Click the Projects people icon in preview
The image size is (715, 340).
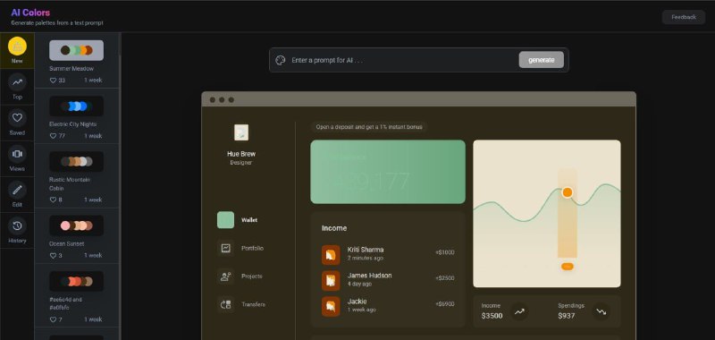point(226,276)
